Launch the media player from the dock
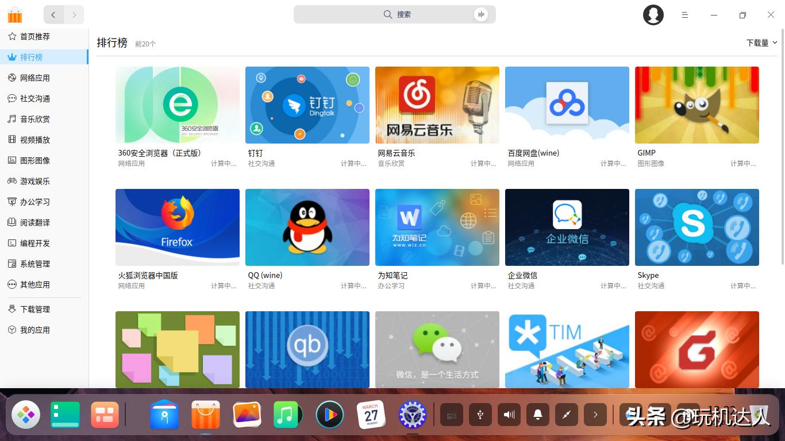This screenshot has width=785, height=441. tap(329, 414)
